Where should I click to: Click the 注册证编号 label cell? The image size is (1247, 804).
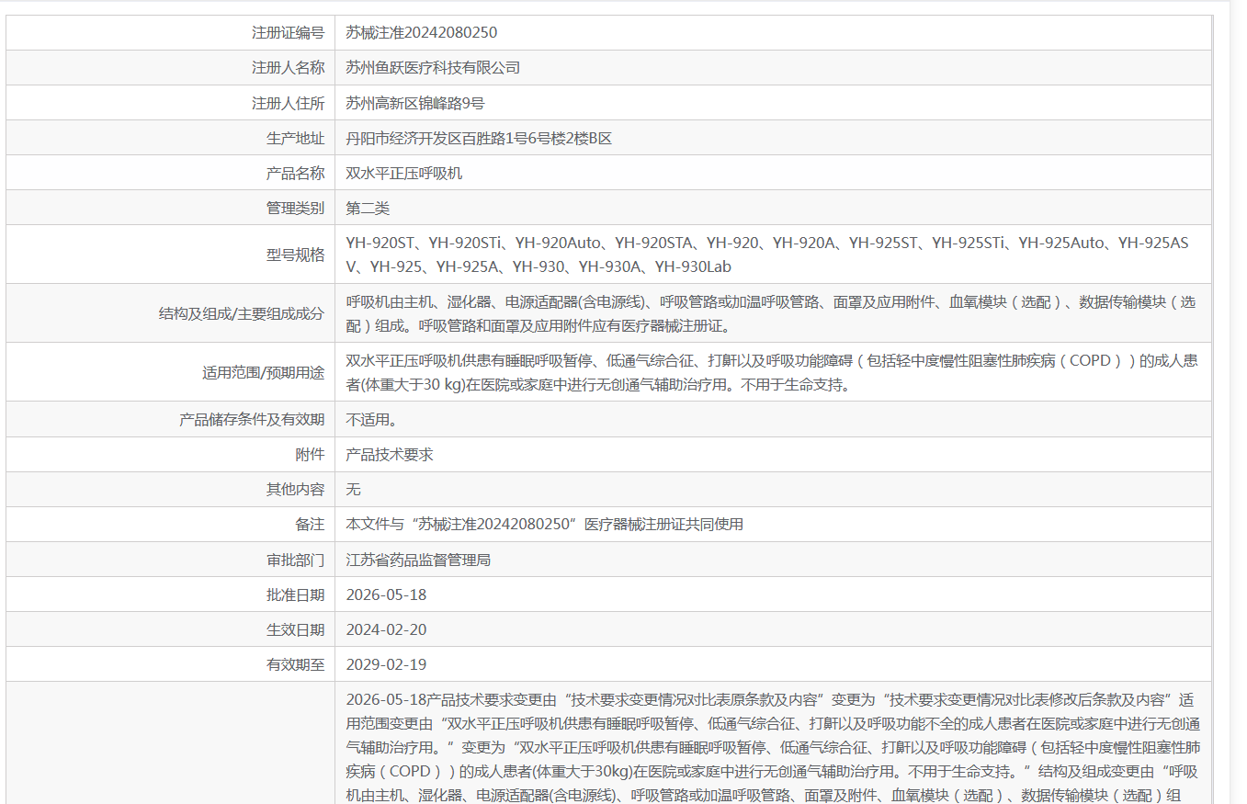coord(288,32)
